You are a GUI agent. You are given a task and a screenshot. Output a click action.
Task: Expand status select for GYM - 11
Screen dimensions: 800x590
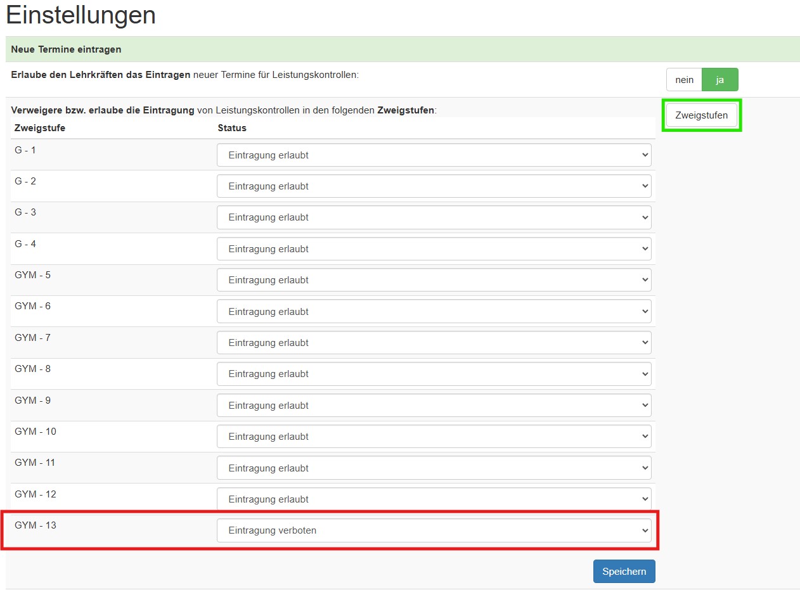coord(434,468)
